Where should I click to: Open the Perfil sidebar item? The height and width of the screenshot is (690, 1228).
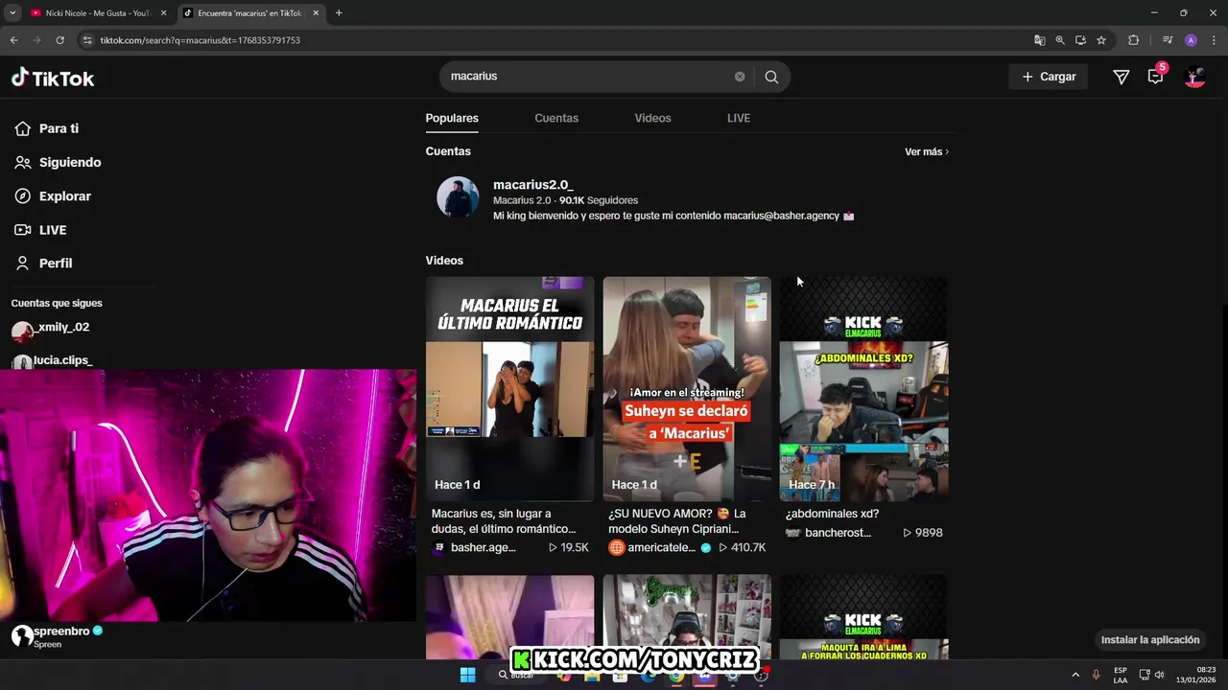(x=43, y=263)
